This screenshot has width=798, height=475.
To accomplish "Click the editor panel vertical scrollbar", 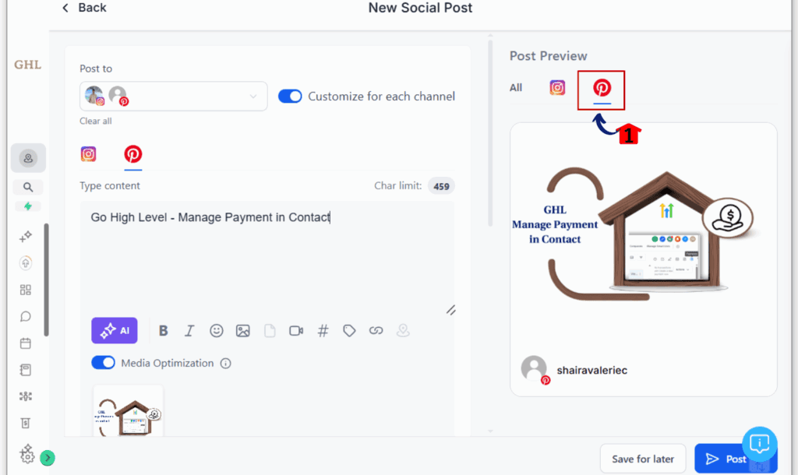I will 491,132.
